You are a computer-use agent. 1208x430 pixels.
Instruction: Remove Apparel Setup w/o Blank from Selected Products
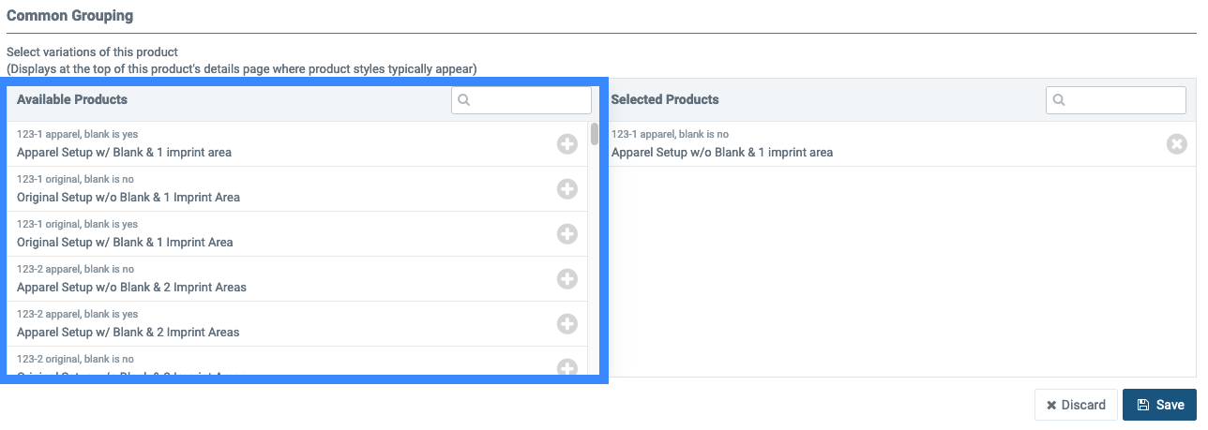1177,143
